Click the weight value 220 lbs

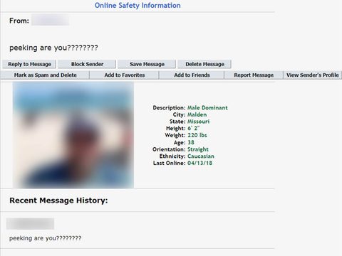(x=197, y=135)
